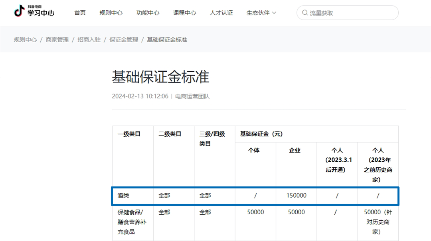Switch to 功能中心 in the top navigation
This screenshot has height=241, width=431.
[148, 12]
